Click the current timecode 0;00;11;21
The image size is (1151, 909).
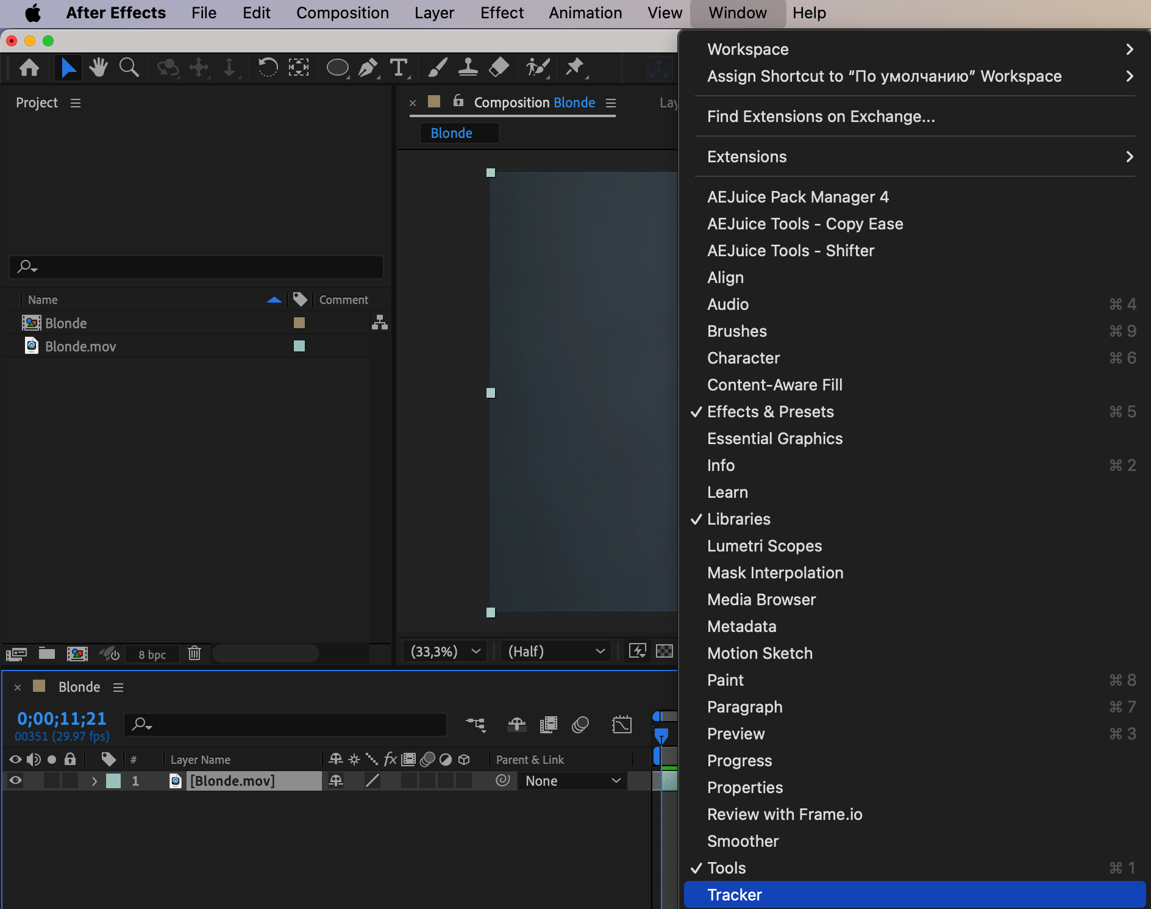[x=62, y=719]
